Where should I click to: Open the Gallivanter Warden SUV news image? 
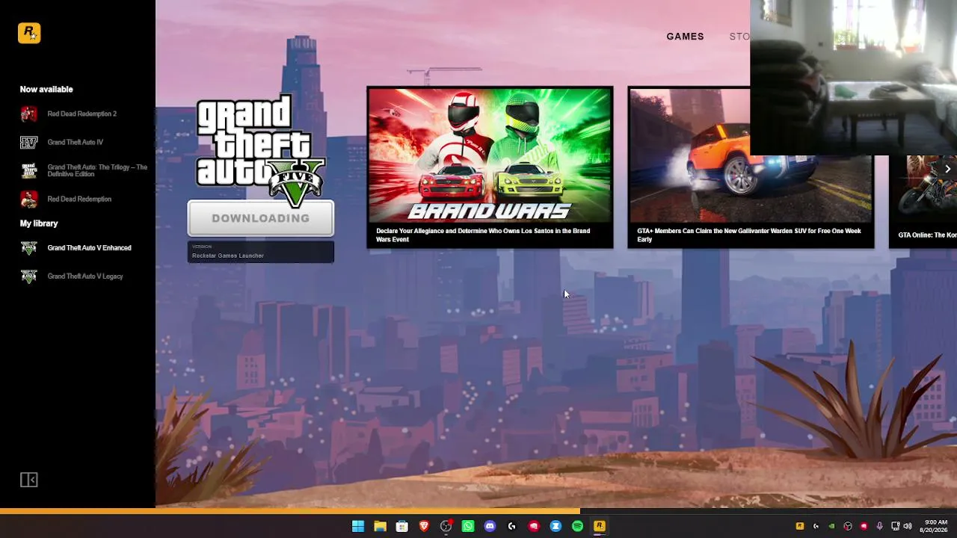[751, 155]
